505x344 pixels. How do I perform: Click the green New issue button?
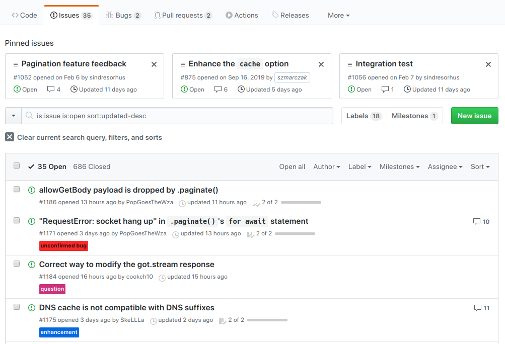click(x=474, y=115)
